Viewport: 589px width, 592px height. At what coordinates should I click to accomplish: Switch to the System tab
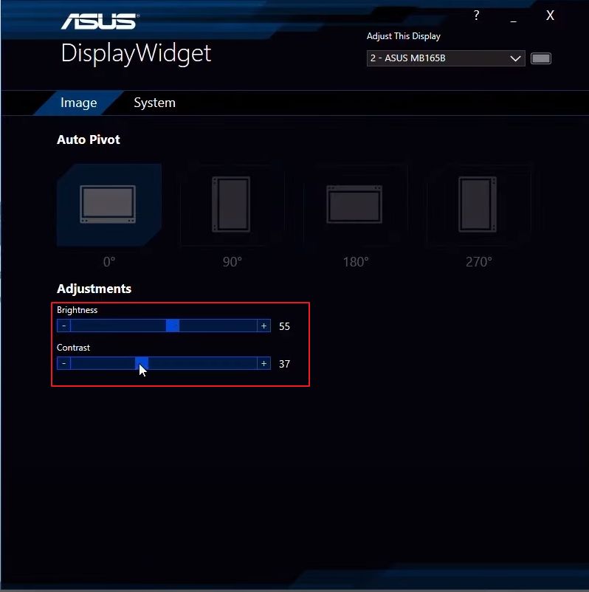pyautogui.click(x=154, y=103)
